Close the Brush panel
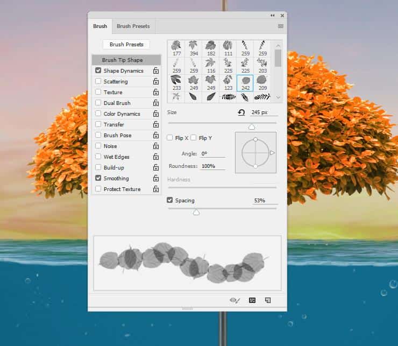The width and height of the screenshot is (398, 346). click(x=282, y=16)
